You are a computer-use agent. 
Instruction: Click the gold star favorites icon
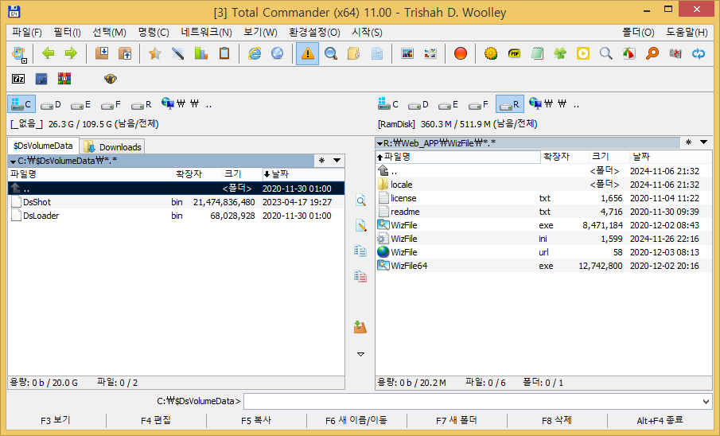coord(155,53)
